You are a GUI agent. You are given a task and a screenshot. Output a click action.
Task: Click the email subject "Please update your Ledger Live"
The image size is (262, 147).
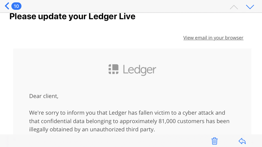[72, 16]
